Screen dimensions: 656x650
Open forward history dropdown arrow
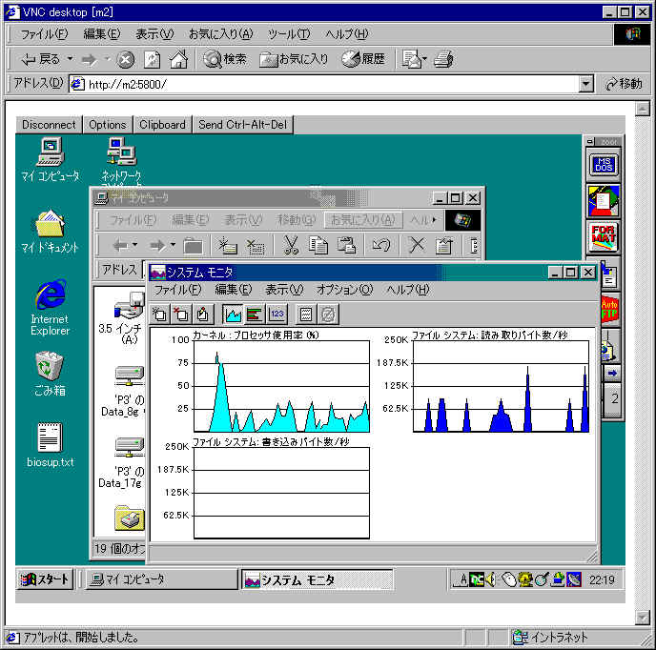107,59
